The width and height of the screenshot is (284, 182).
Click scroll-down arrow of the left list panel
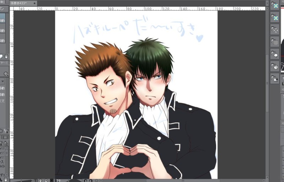[x=7, y=175]
